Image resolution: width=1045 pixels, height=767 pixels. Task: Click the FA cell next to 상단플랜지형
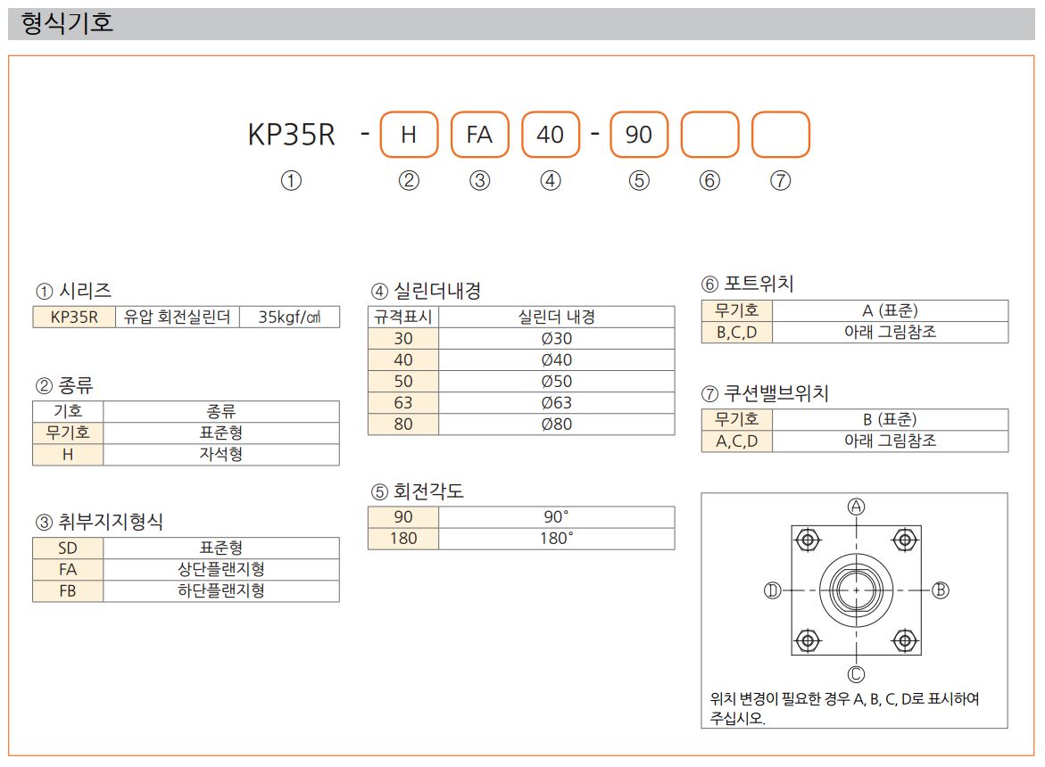pos(68,569)
